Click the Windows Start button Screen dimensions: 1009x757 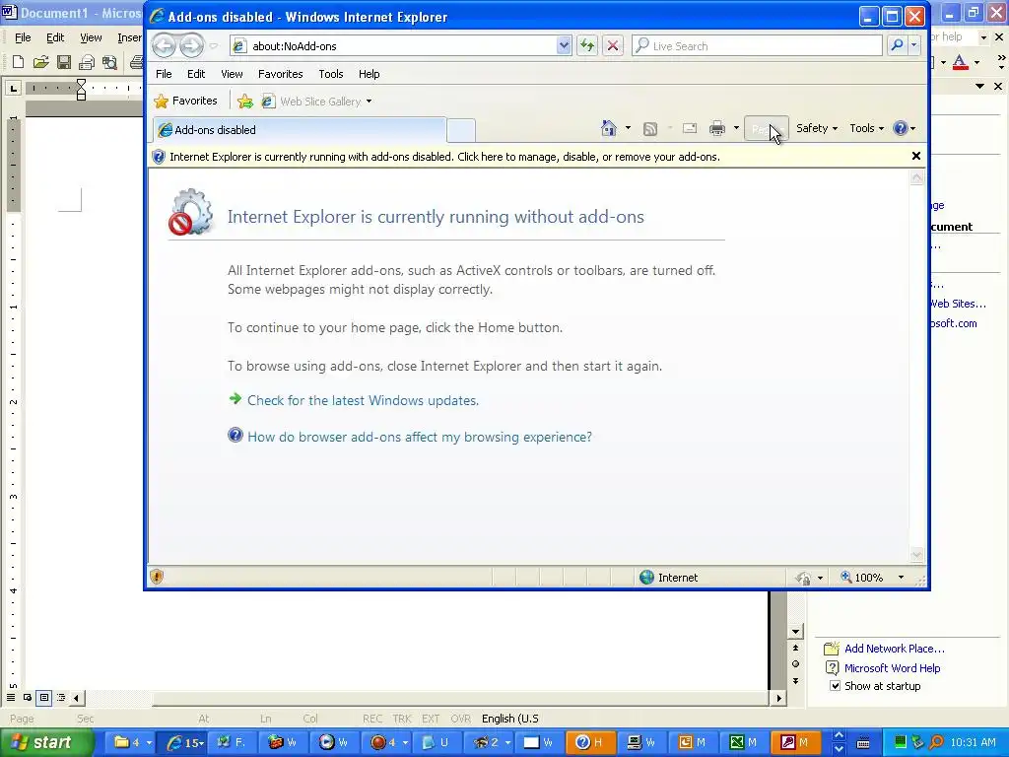pos(47,742)
